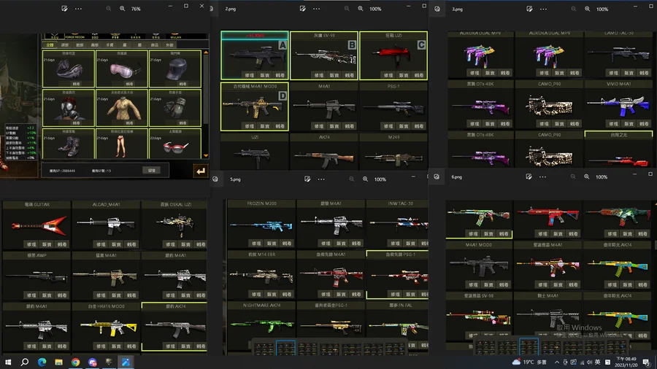Zoom in on the 76% photo window
This screenshot has width=657, height=369.
click(x=120, y=9)
